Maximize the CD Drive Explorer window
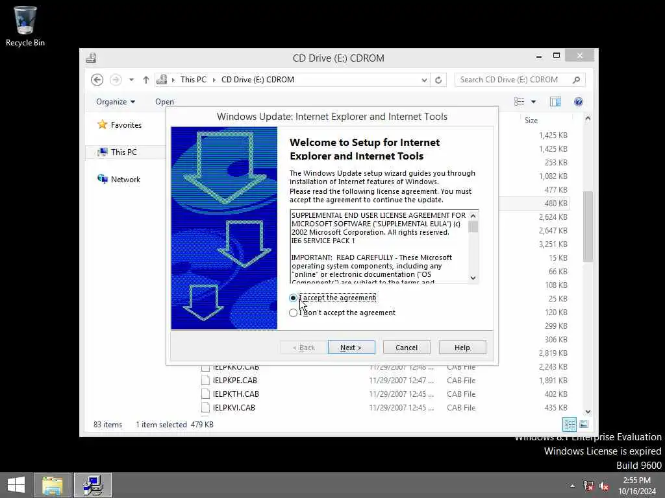 click(557, 56)
